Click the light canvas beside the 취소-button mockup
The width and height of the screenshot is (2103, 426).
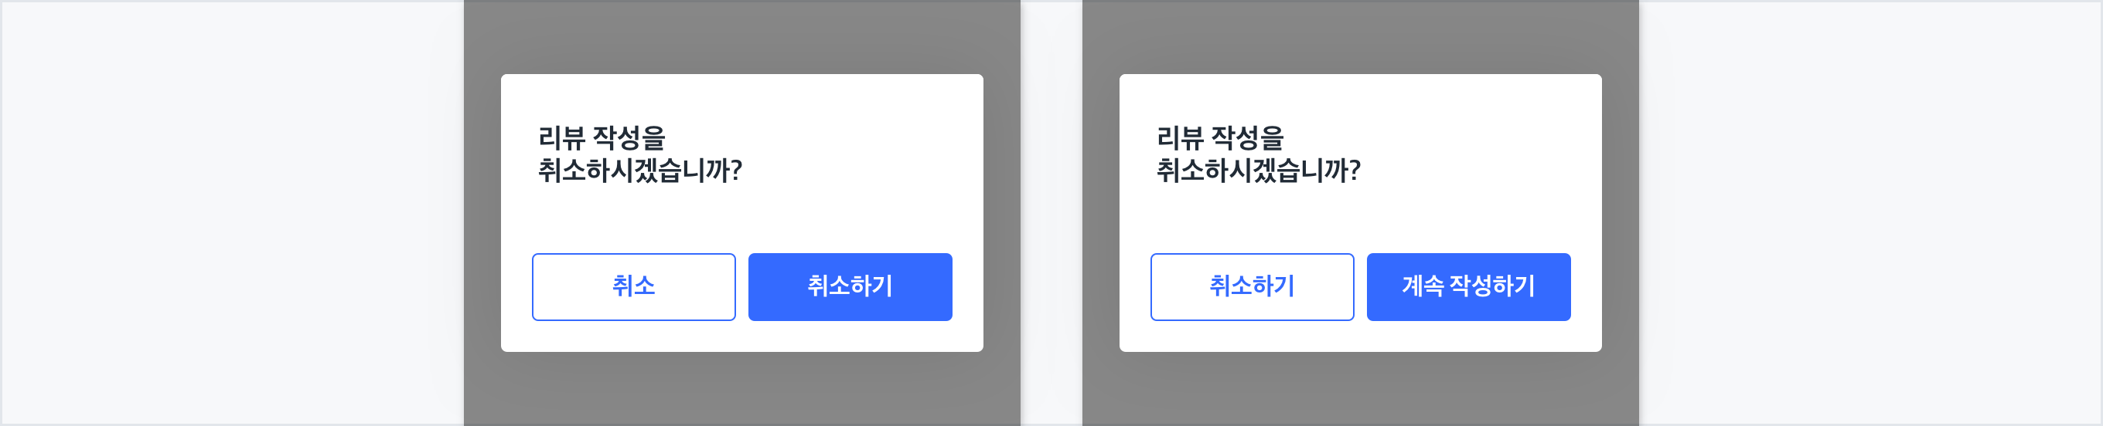pos(232,212)
